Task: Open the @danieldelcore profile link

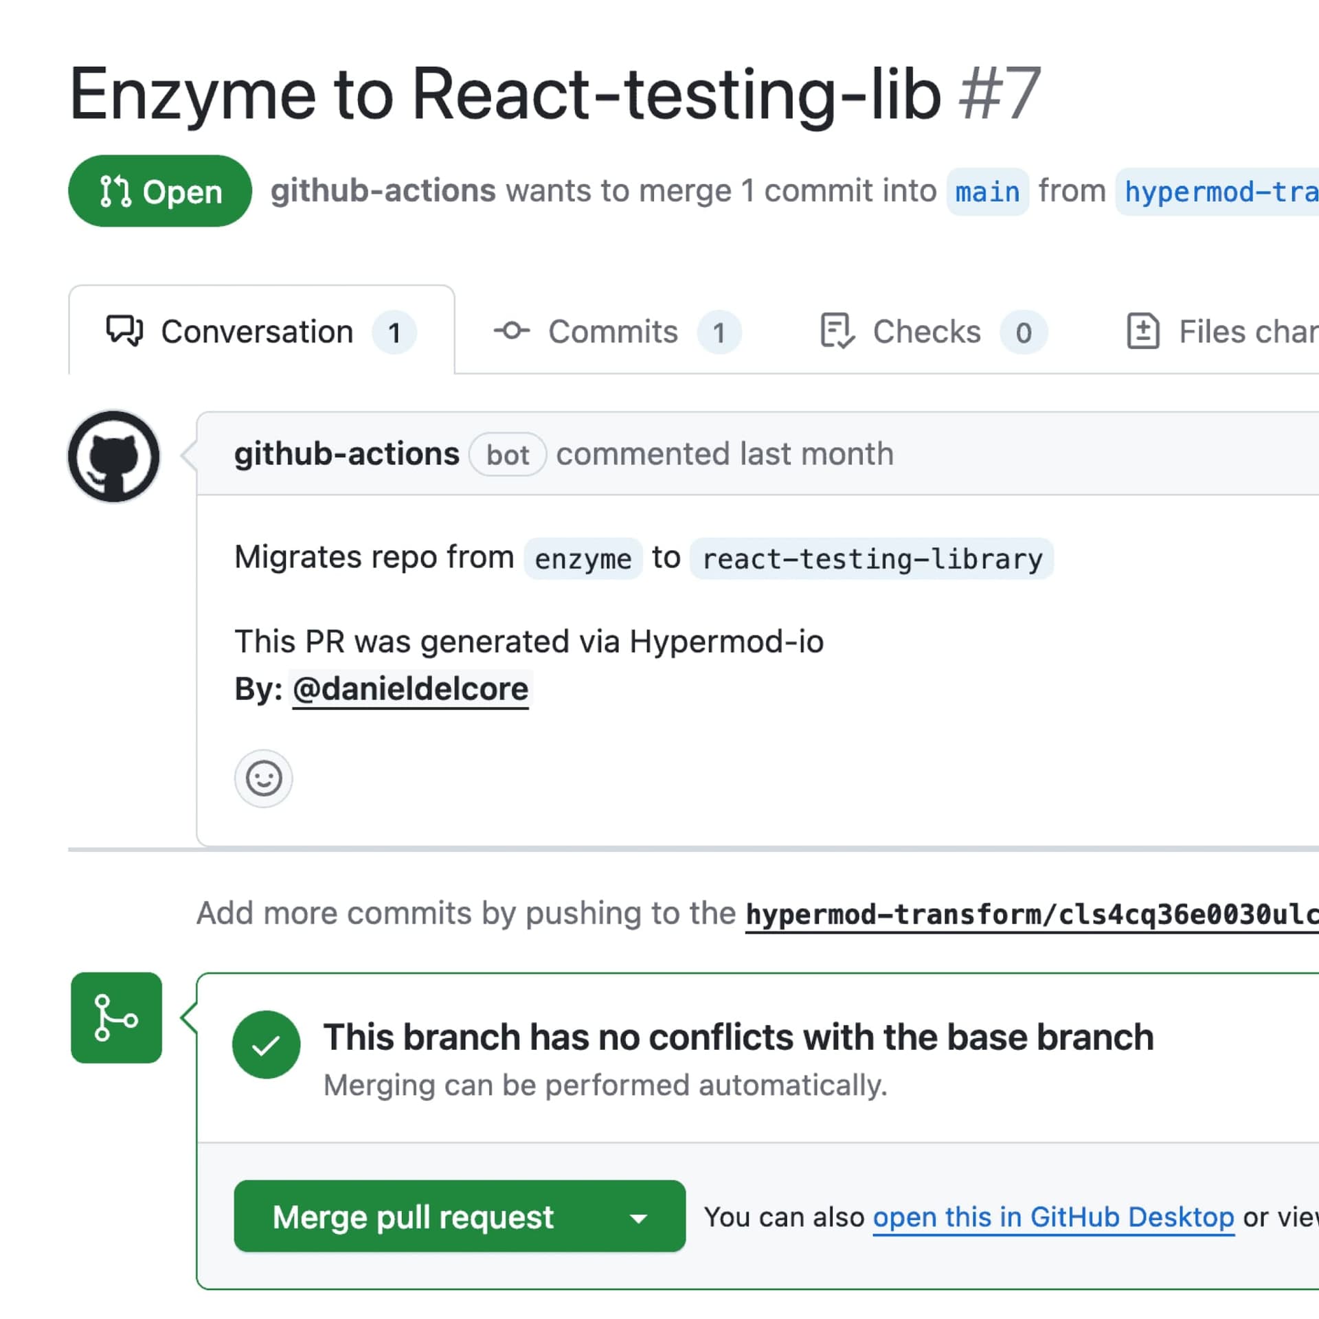Action: [410, 689]
